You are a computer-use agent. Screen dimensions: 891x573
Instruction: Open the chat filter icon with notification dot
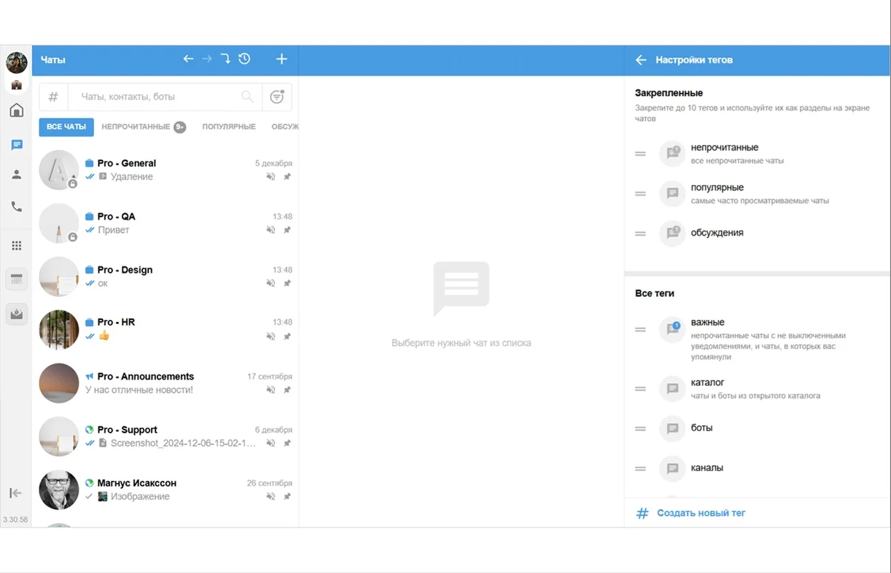[276, 97]
